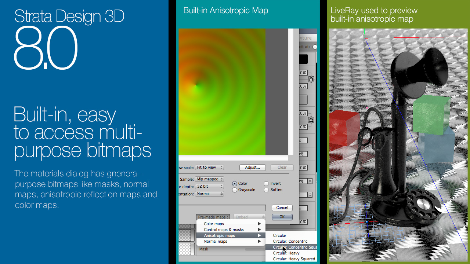This screenshot has width=470, height=264.
Task: Choose 'Circular: Heavy' from the submenu
Action: (x=291, y=253)
